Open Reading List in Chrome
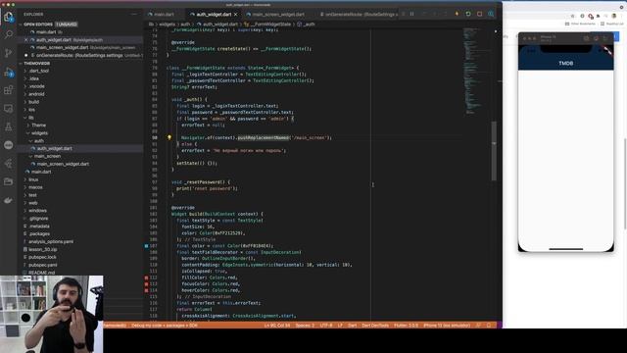Screen dimensions: 627x353 (x=611, y=24)
